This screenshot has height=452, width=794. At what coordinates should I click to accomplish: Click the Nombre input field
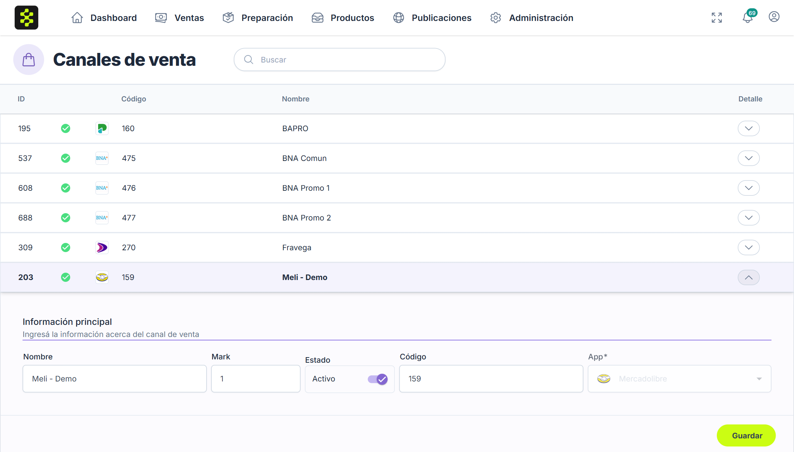(115, 379)
